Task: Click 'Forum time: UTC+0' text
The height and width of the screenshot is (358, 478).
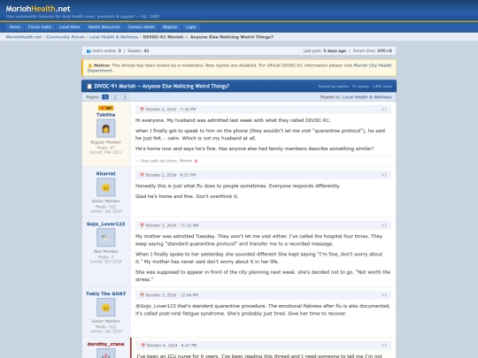Action: (x=372, y=51)
